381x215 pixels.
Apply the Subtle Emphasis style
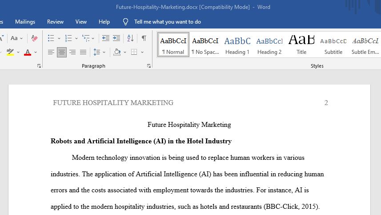[x=365, y=45]
